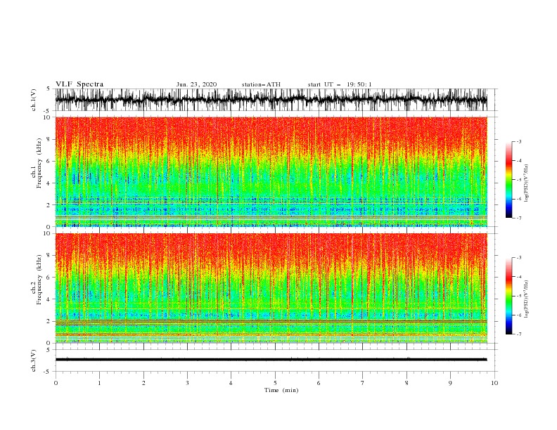
Task: Click the "station=ATH" label
Action: (261, 84)
